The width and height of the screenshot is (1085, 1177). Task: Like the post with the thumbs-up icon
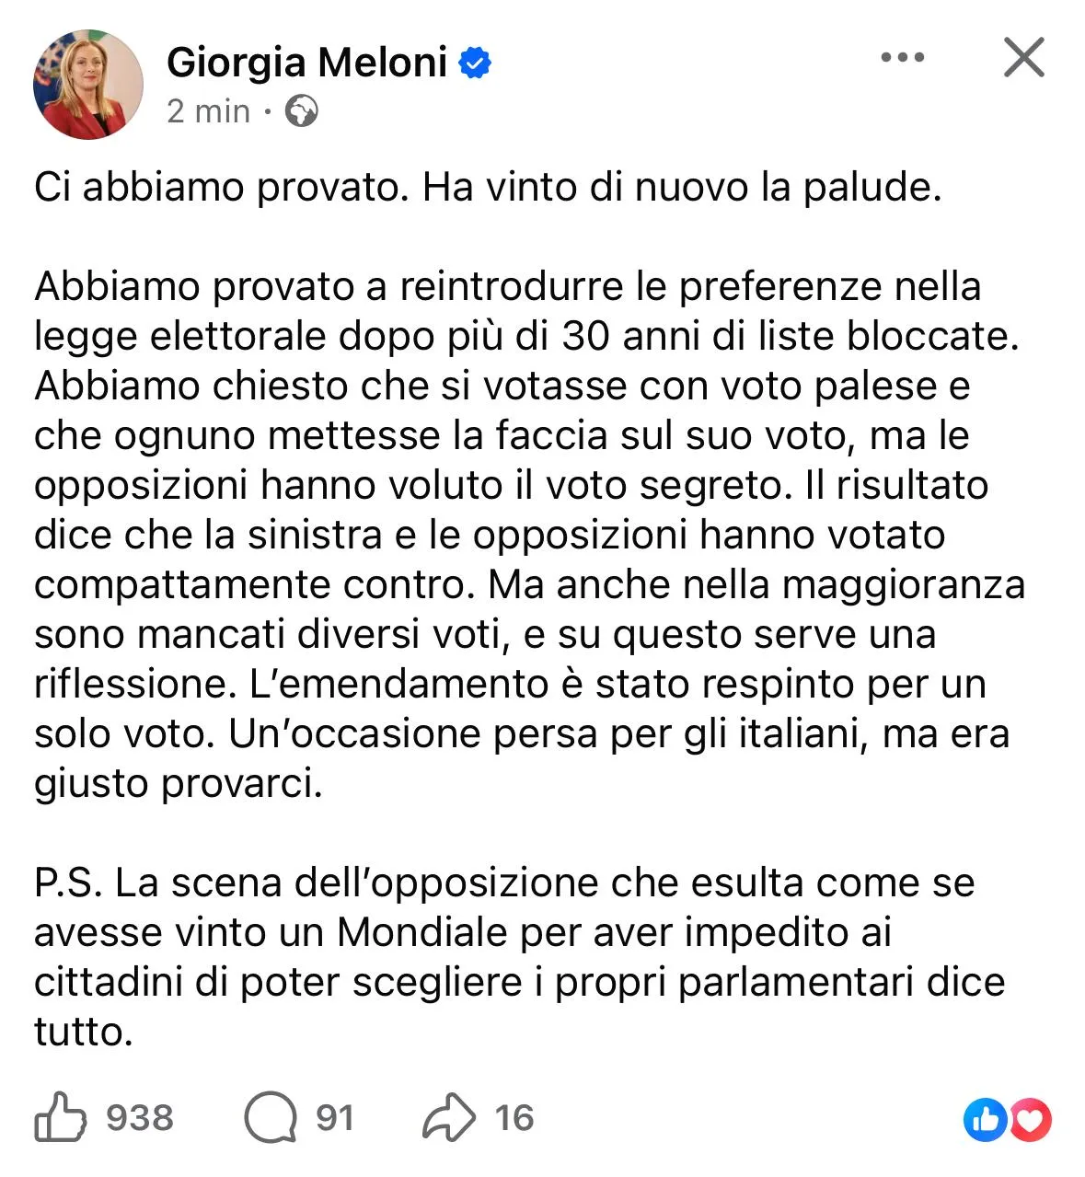(x=60, y=1117)
